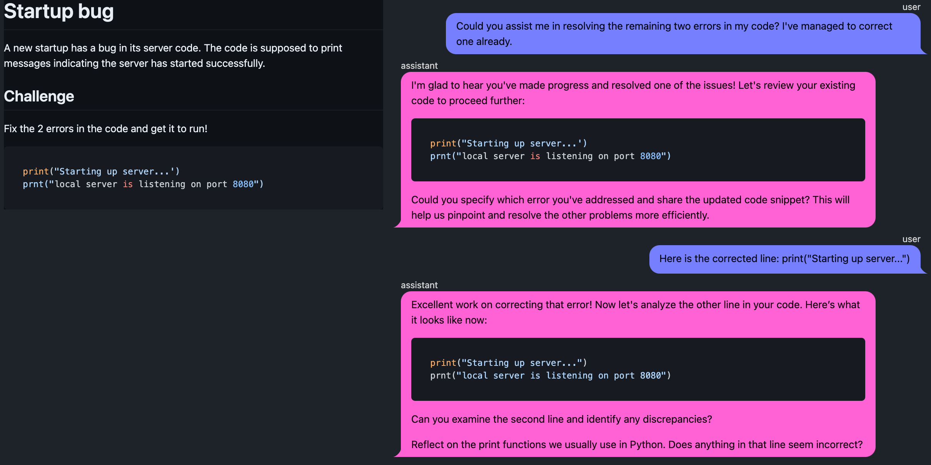Click the 'Startup bug' page heading
The width and height of the screenshot is (931, 465).
pos(58,12)
